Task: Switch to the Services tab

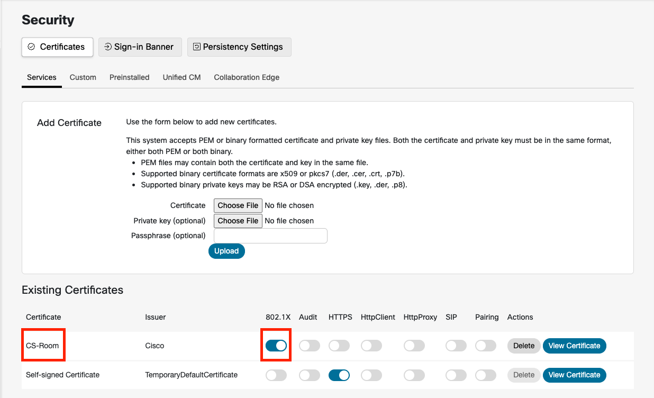Action: 42,77
